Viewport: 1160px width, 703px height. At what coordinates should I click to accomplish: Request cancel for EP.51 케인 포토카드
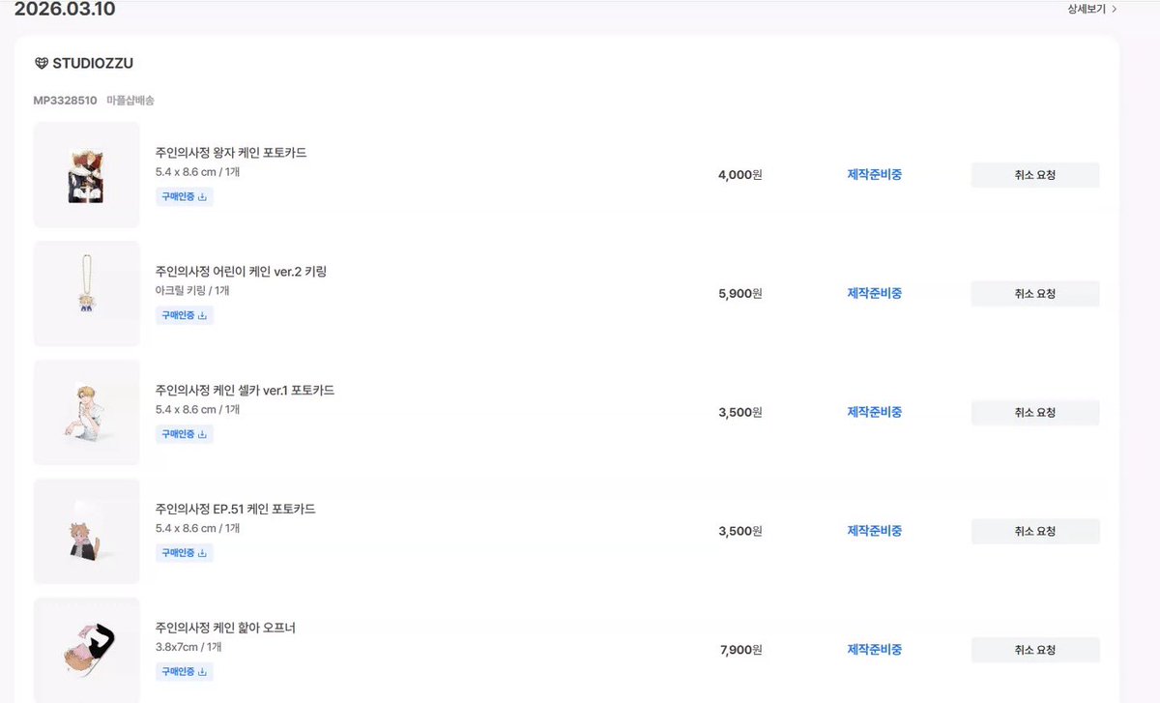click(1035, 531)
